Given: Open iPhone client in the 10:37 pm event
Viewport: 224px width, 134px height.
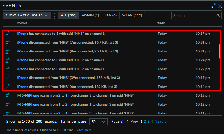Looking at the screenshot, I should (23, 33).
